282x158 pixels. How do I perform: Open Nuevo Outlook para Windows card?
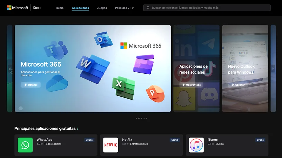pos(245,68)
